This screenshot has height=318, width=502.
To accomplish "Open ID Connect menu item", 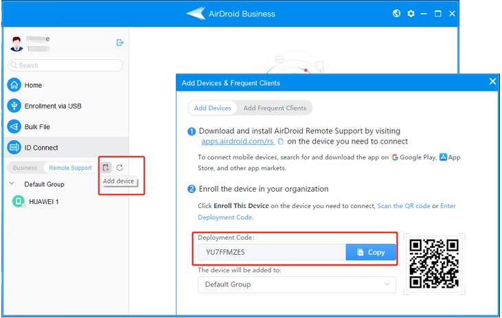I will 41,148.
